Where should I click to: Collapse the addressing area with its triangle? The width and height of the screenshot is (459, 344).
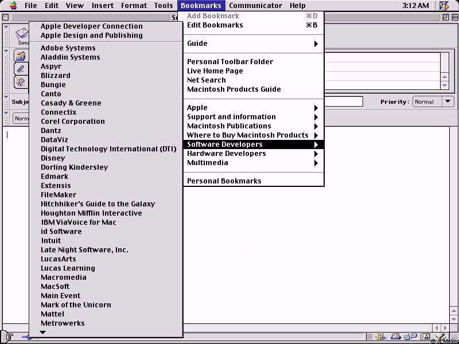tap(6, 52)
